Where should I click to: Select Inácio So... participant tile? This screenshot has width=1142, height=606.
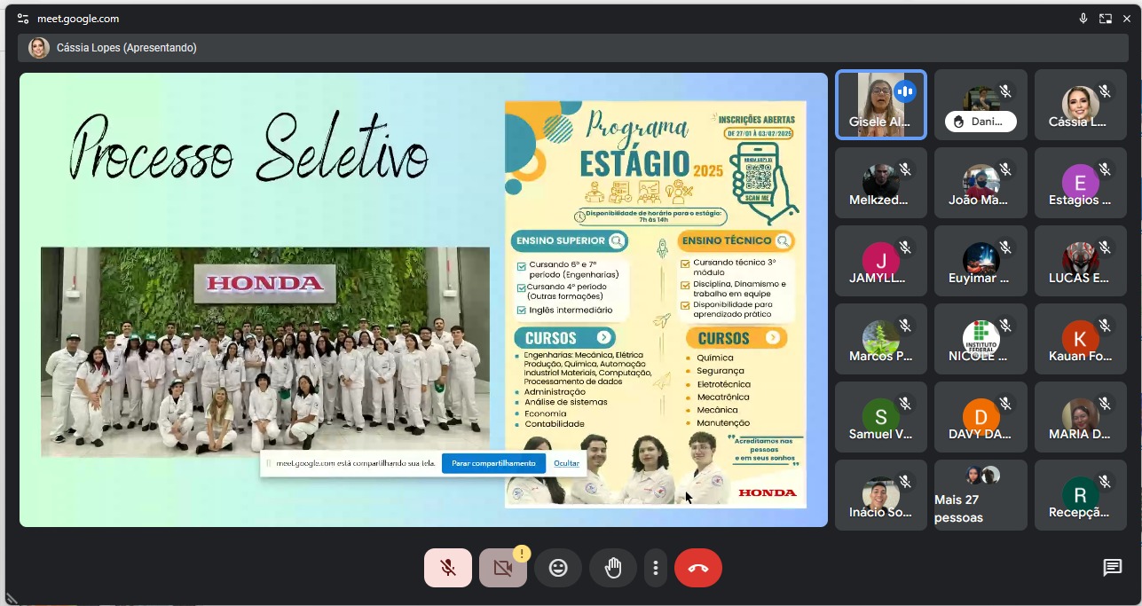coord(881,495)
